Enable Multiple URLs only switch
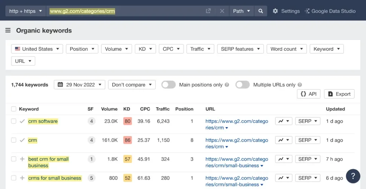The height and width of the screenshot is (189, 366). (x=242, y=85)
